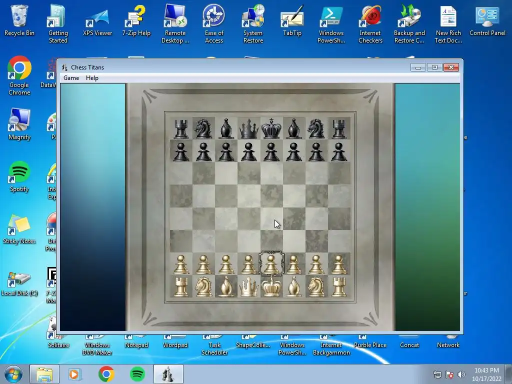Select the white kingside rook in the corner

pos(338,286)
